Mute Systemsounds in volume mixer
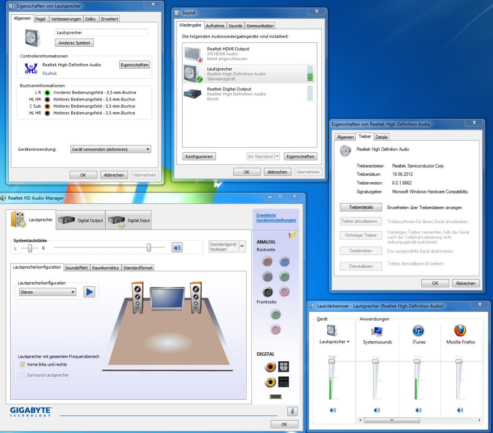This screenshot has width=493, height=433. [377, 410]
